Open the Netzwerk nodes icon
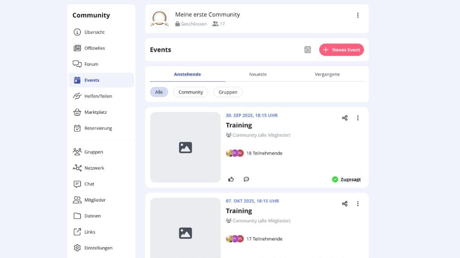This screenshot has width=460, height=258. click(77, 168)
